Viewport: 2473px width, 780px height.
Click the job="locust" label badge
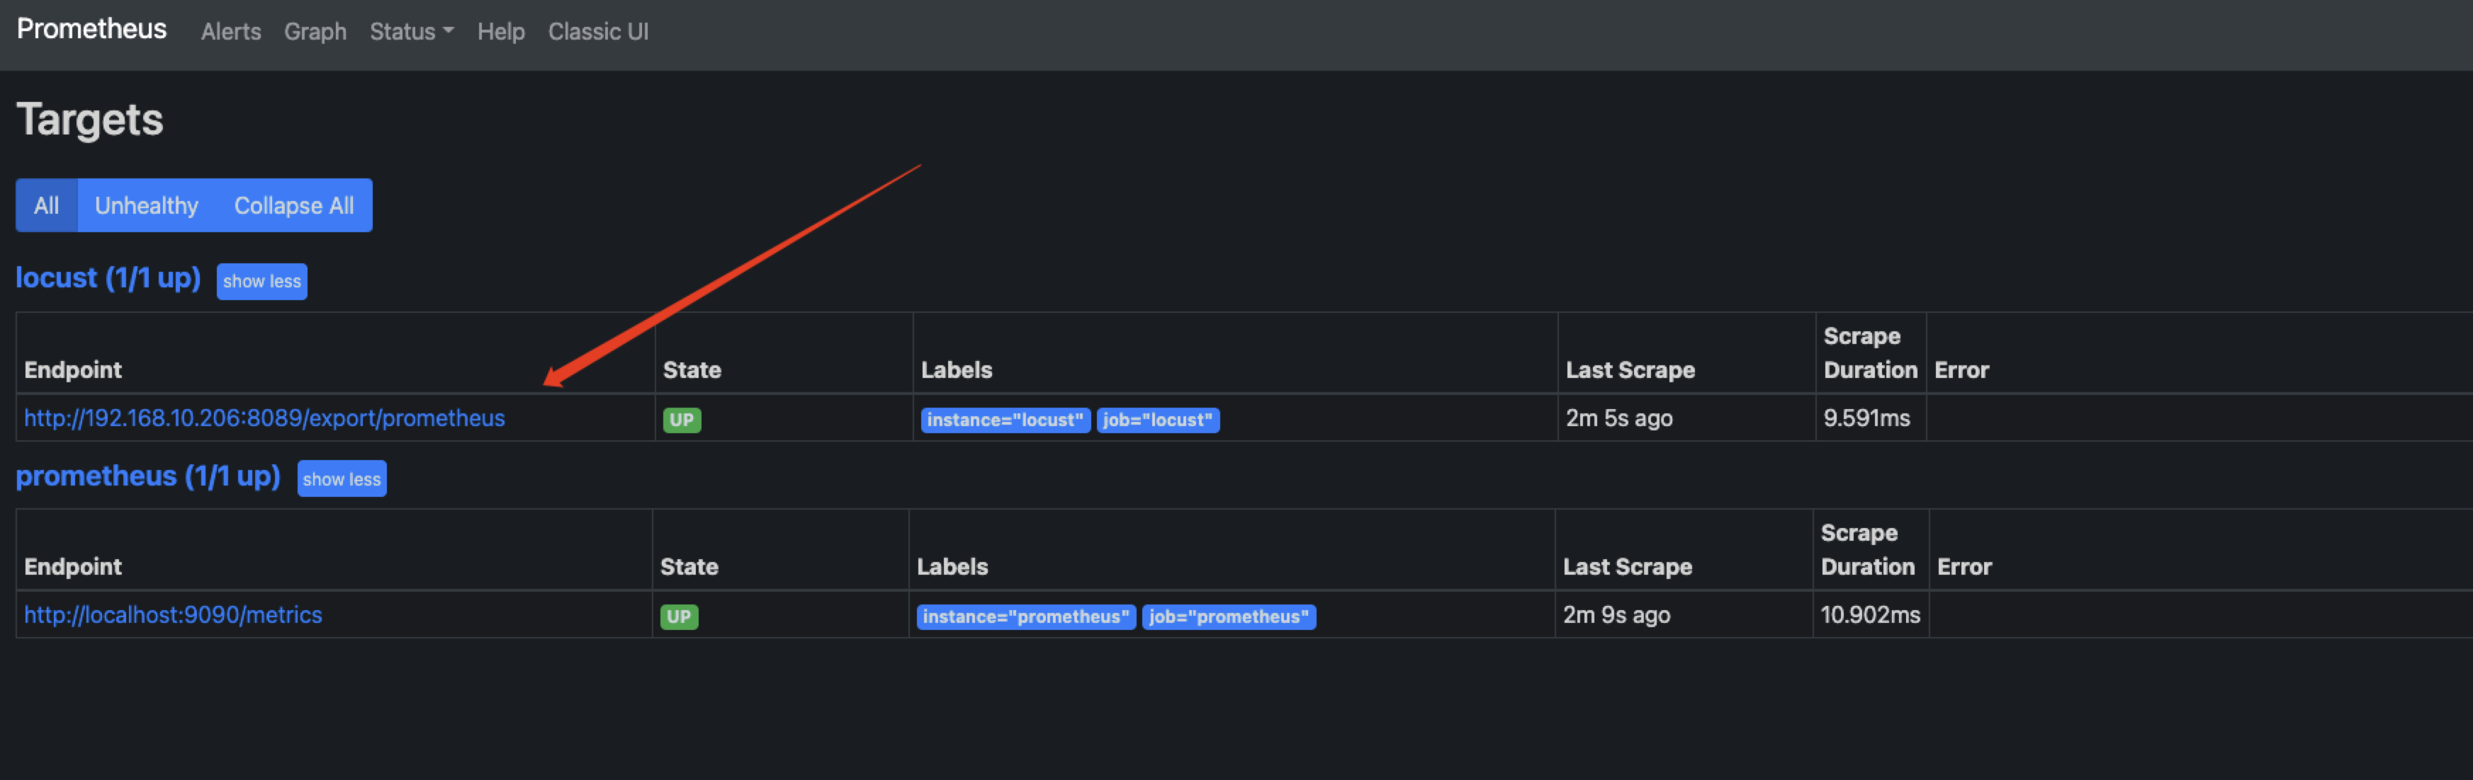[1157, 420]
